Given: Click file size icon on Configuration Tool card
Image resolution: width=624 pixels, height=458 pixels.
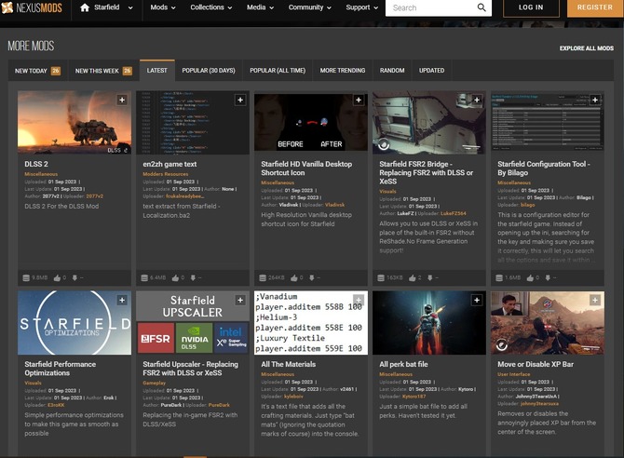Looking at the screenshot, I should coord(499,277).
